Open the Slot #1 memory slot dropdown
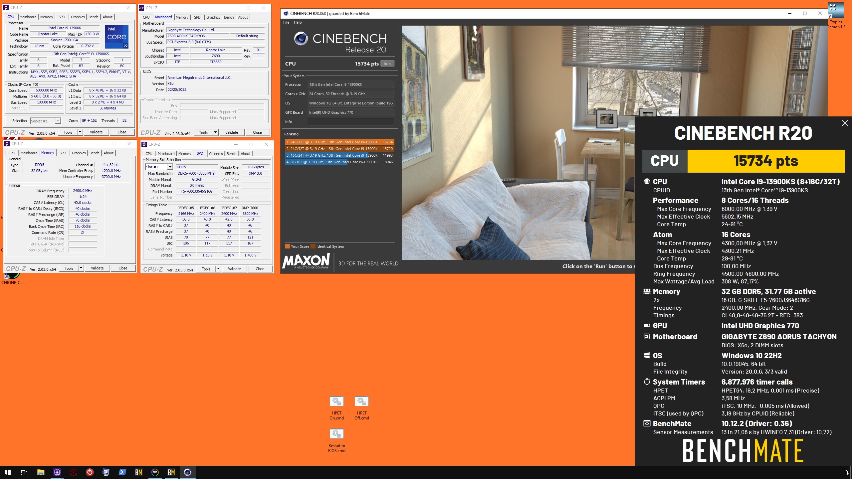Screen dimensions: 852x479 (x=170, y=167)
